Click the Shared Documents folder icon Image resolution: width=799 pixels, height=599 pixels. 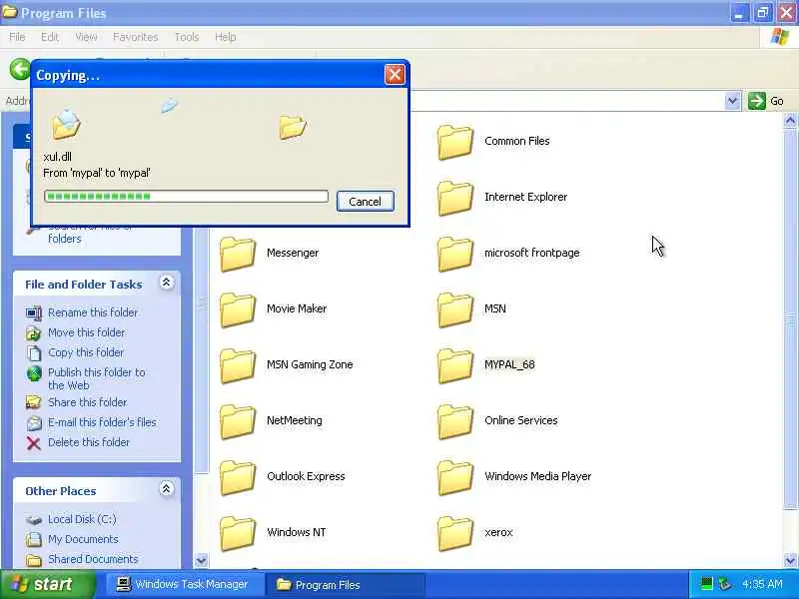[34, 560]
